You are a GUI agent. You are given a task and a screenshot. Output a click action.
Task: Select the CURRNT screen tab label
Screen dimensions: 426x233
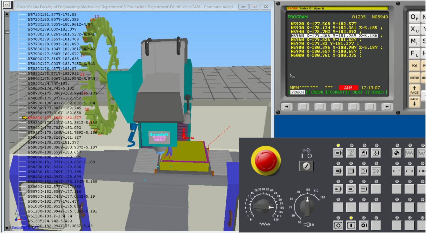(x=338, y=92)
